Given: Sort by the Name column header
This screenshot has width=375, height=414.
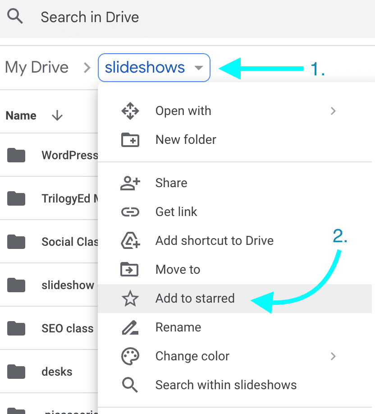Looking at the screenshot, I should 21,115.
